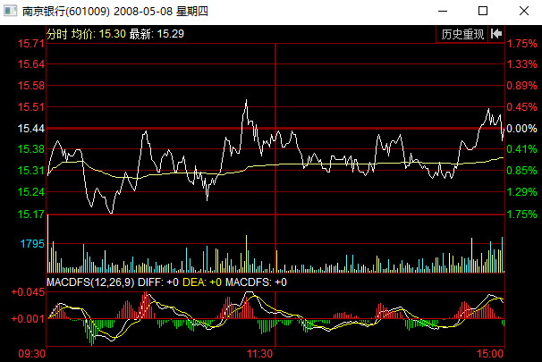Click the 分时 label

click(55, 34)
